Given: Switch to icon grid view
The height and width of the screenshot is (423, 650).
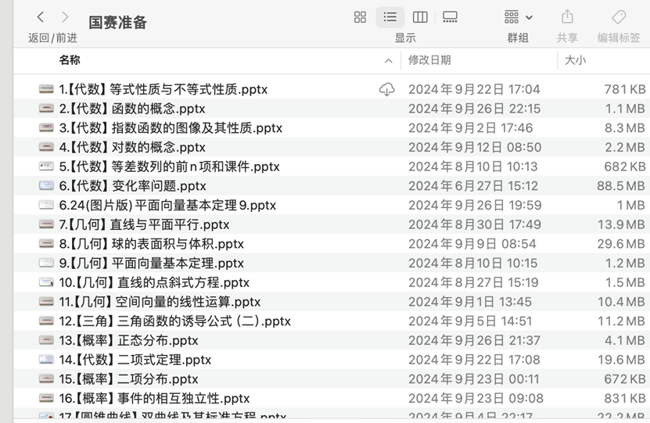Looking at the screenshot, I should pos(360,17).
